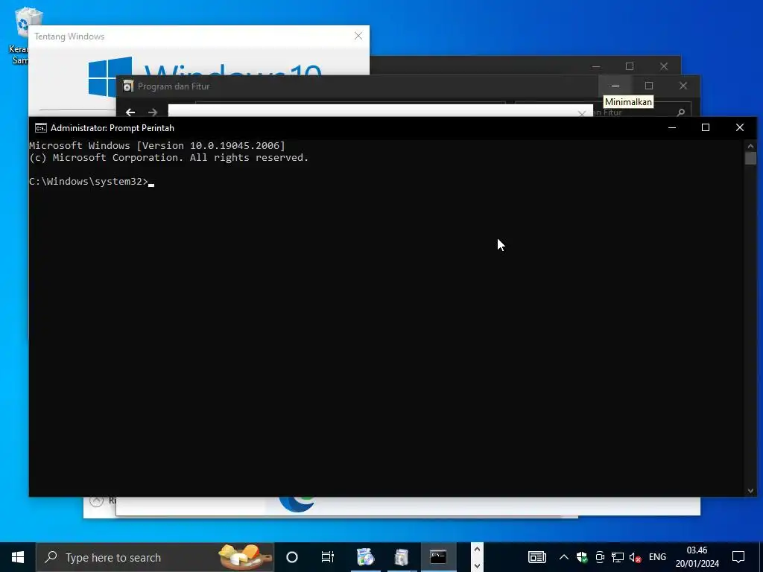This screenshot has height=572, width=763.
Task: Click the Windows logo in Tentang Windows
Action: pyautogui.click(x=110, y=77)
